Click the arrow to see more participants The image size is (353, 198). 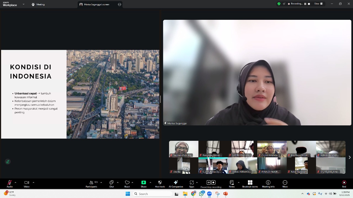pyautogui.click(x=349, y=157)
